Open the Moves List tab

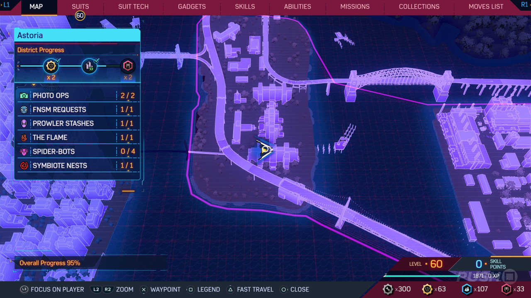[x=486, y=7]
